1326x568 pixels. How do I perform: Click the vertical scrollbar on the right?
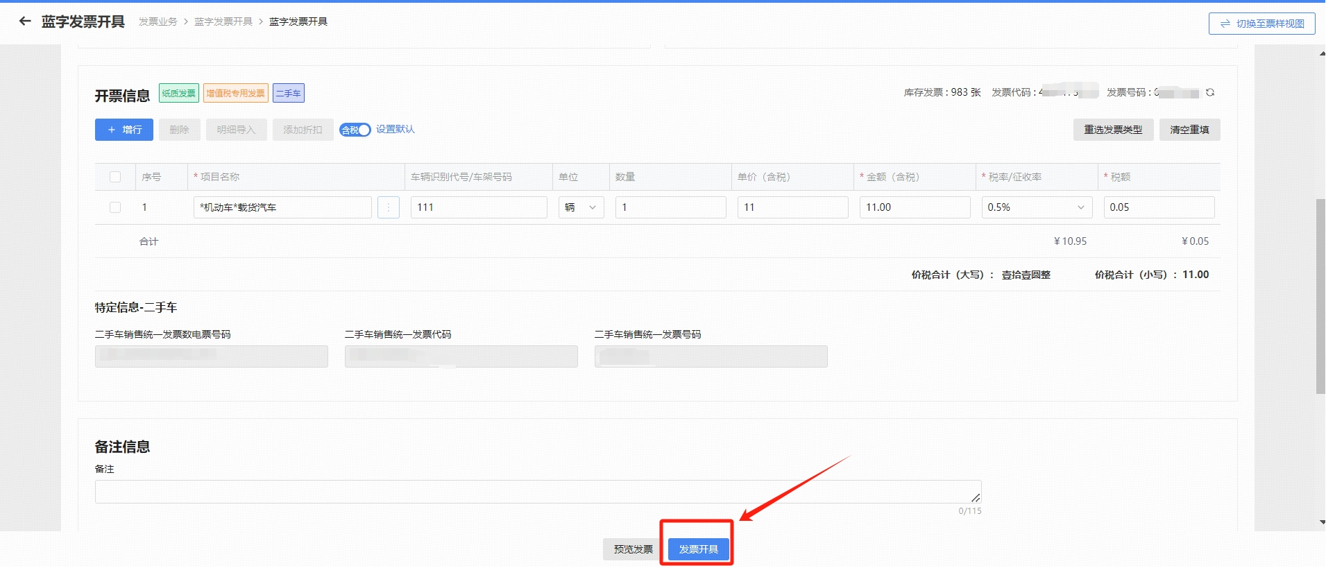click(1320, 297)
